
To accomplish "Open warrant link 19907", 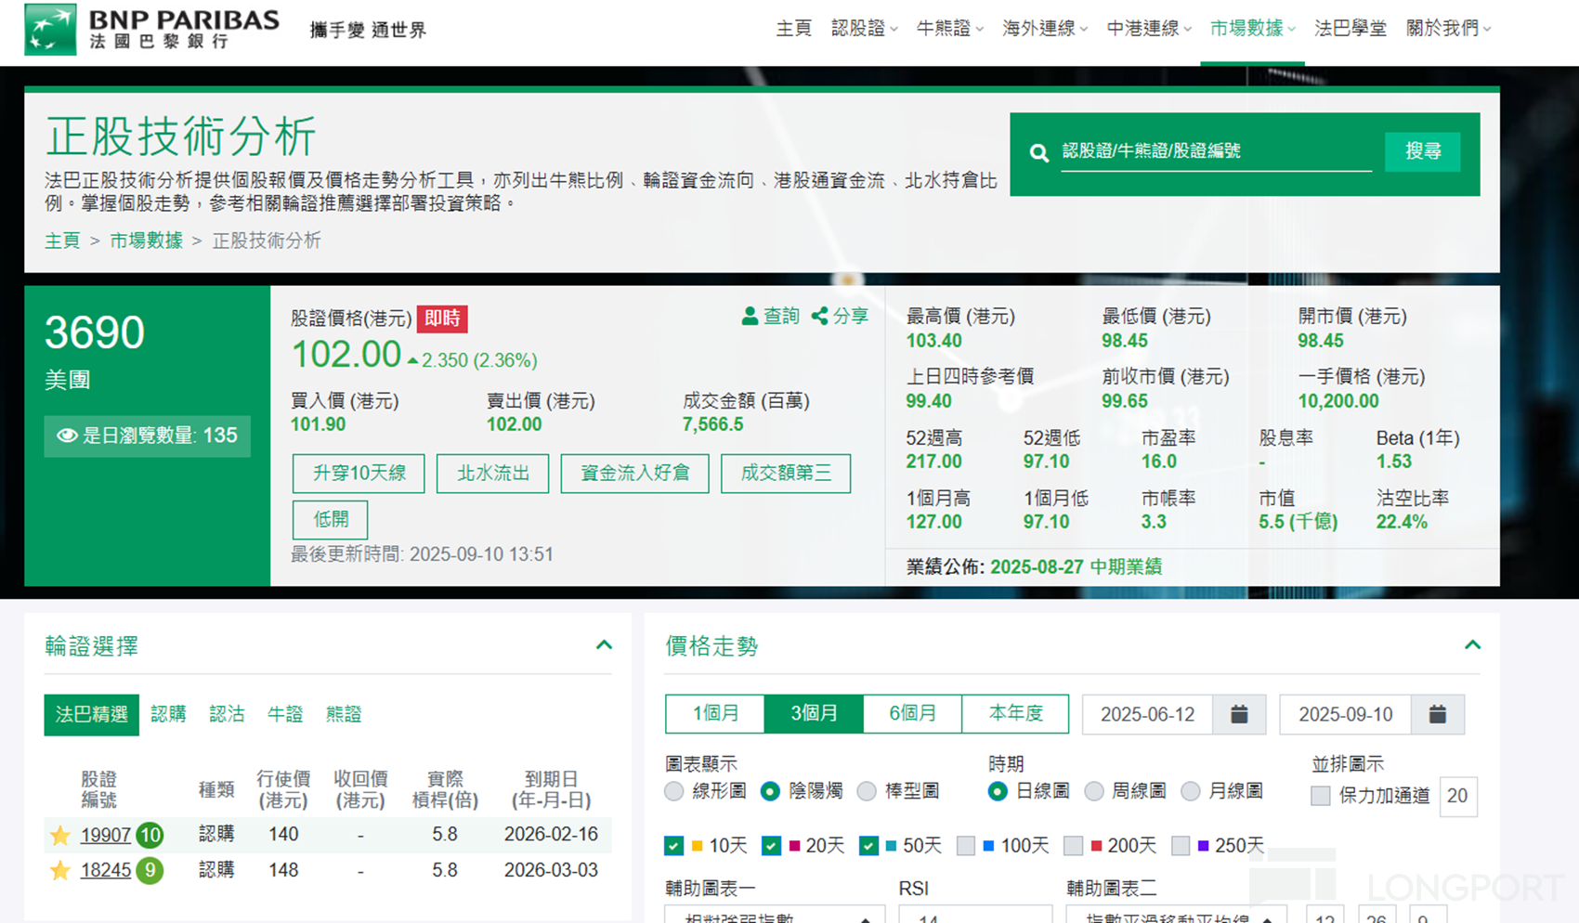I will click(105, 835).
